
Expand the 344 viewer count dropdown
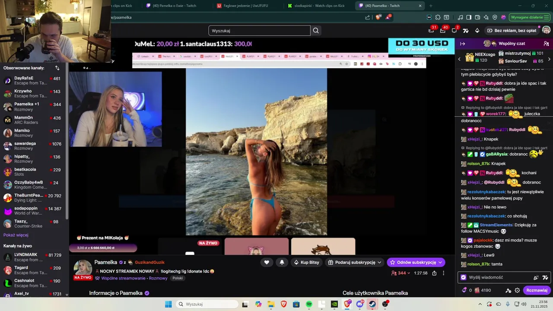[x=401, y=273]
